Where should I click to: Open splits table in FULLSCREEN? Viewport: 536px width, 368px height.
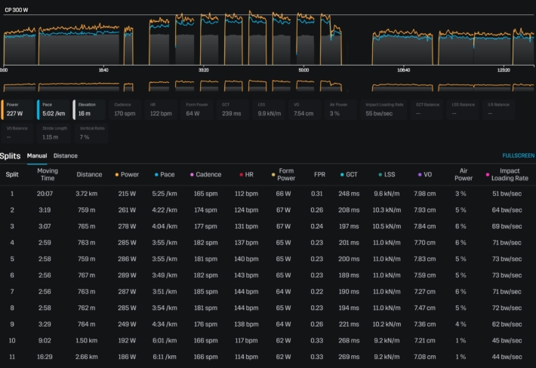518,156
